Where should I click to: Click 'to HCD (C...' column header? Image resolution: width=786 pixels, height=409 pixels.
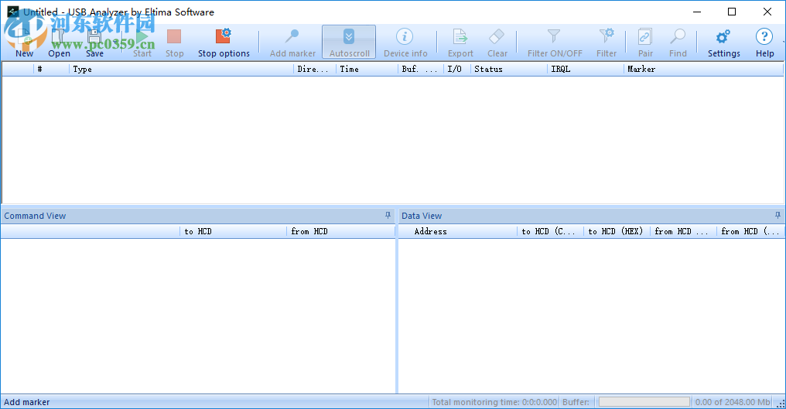[x=550, y=231]
